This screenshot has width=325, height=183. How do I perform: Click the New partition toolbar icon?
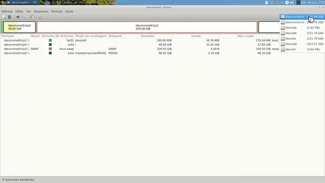tap(4, 17)
